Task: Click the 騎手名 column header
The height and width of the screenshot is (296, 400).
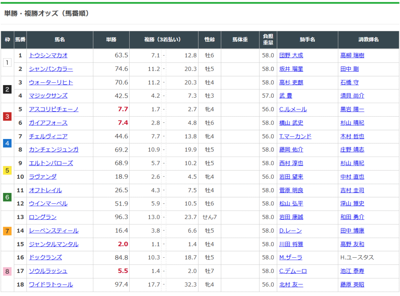Action: [307, 40]
